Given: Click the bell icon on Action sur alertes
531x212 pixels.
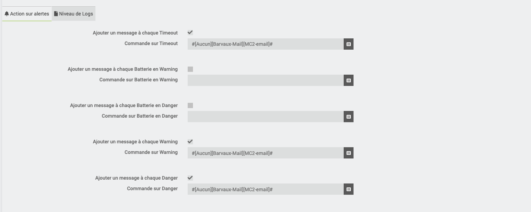Looking at the screenshot, I should 7,14.
